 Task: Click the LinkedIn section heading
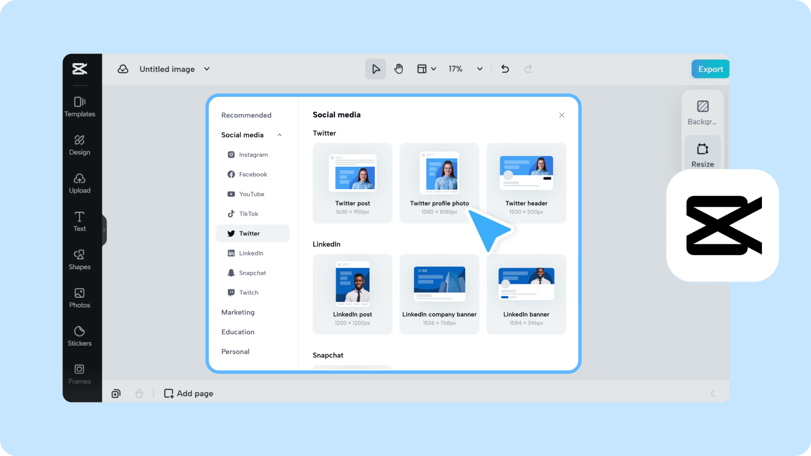(327, 244)
